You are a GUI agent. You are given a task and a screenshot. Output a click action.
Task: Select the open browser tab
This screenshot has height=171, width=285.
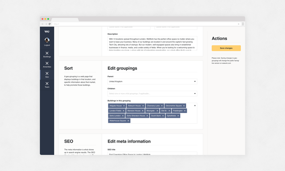pyautogui.click(x=65, y=19)
